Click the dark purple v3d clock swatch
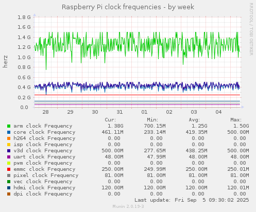Screen dimensions: 256x212 coord(9,151)
